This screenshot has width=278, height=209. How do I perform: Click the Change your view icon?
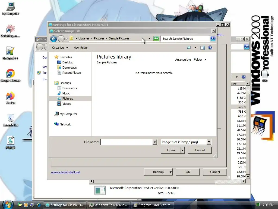tap(189, 48)
